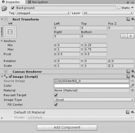Toggle the Static checkbox
This screenshot has width=135, height=133.
coord(119,8)
